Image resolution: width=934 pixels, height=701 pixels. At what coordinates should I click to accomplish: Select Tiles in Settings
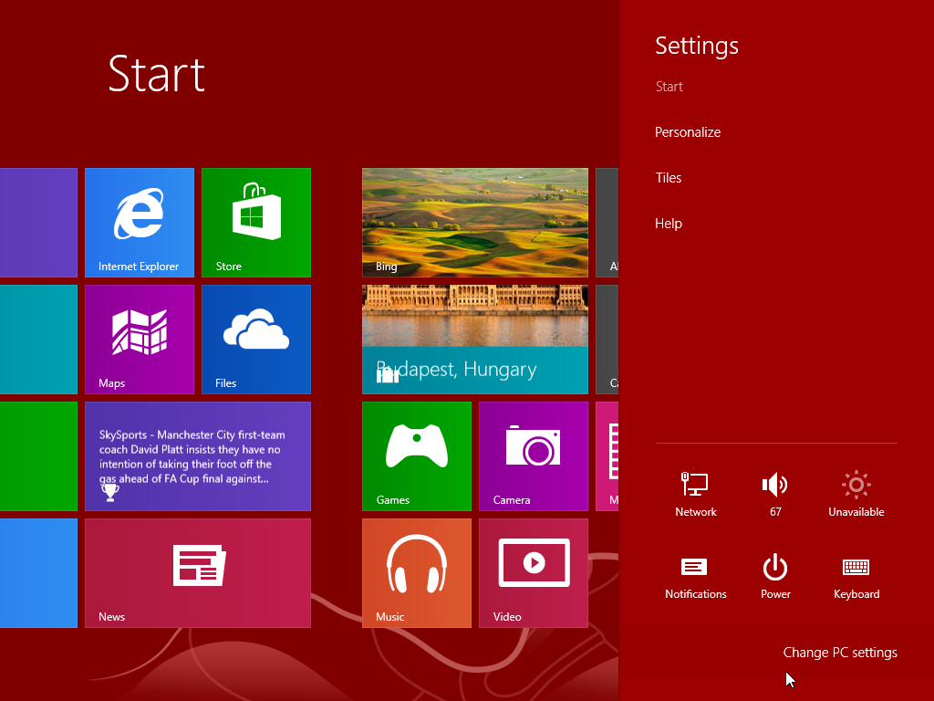(669, 178)
